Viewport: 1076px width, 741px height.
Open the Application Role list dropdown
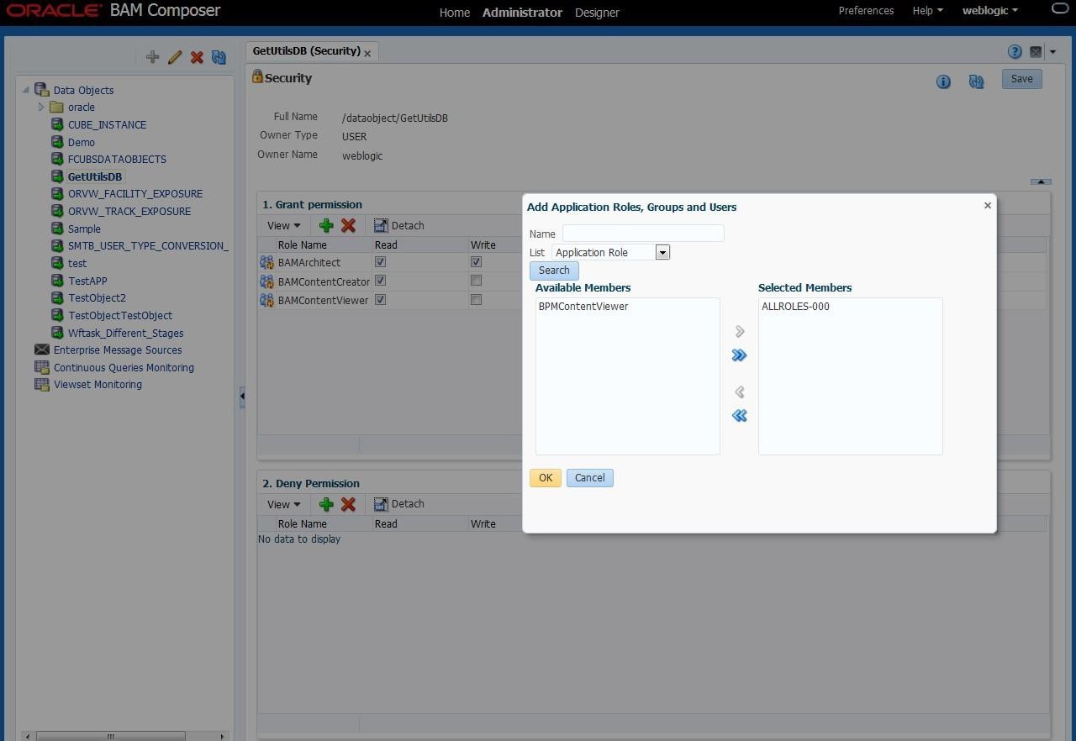click(x=662, y=252)
